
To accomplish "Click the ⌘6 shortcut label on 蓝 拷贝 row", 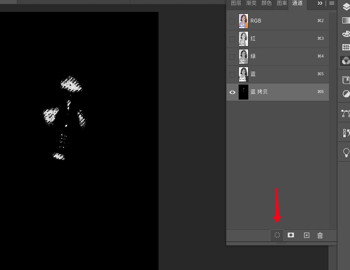I will 320,92.
